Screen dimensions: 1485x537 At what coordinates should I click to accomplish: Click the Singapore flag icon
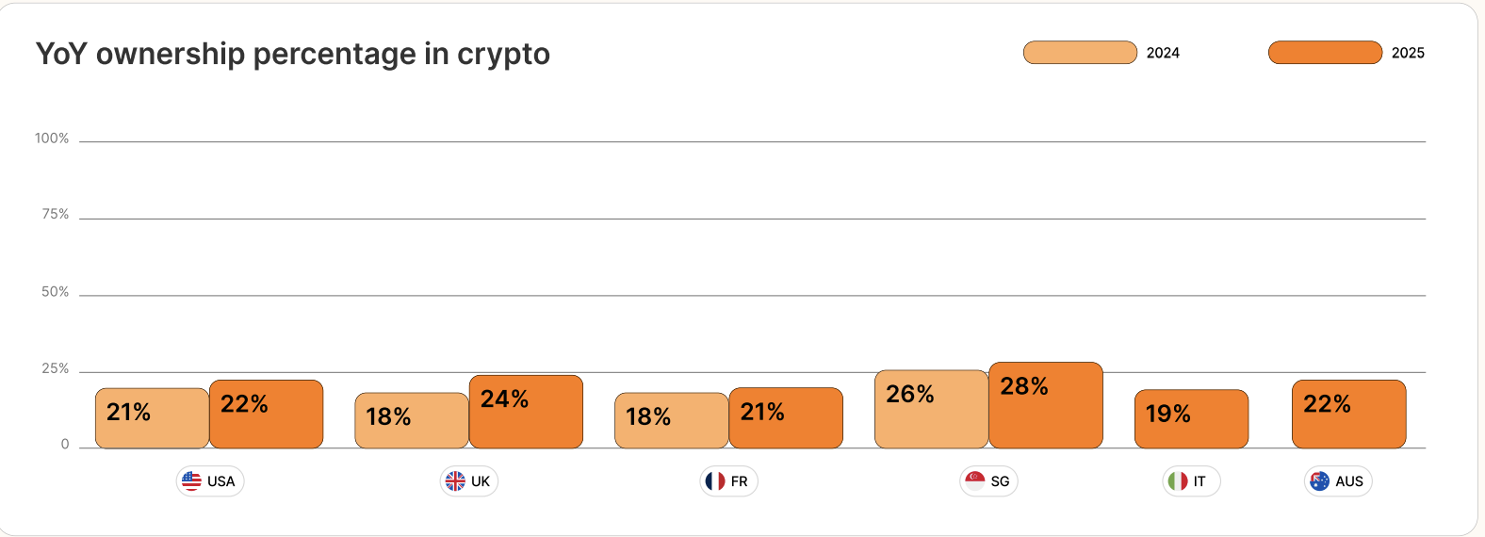[975, 481]
